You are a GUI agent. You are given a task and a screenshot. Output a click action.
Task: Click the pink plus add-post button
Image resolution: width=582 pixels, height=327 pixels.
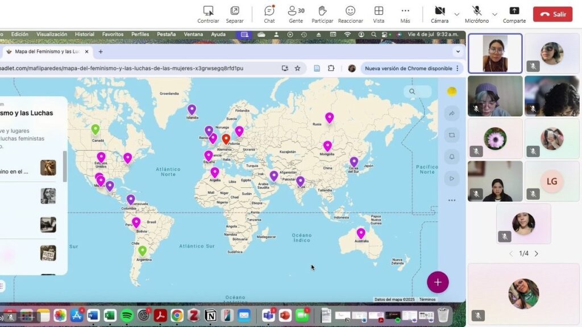tap(438, 282)
